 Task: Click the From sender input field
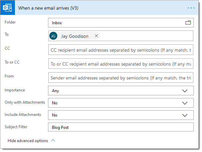[x=121, y=77]
